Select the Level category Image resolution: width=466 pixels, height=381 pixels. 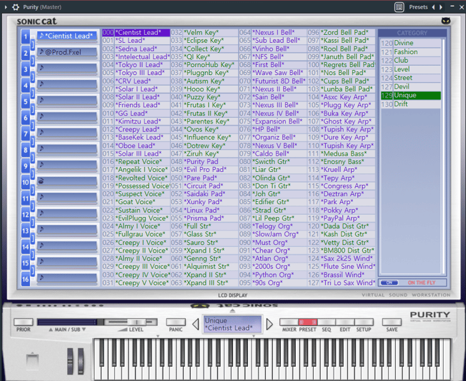(411, 69)
